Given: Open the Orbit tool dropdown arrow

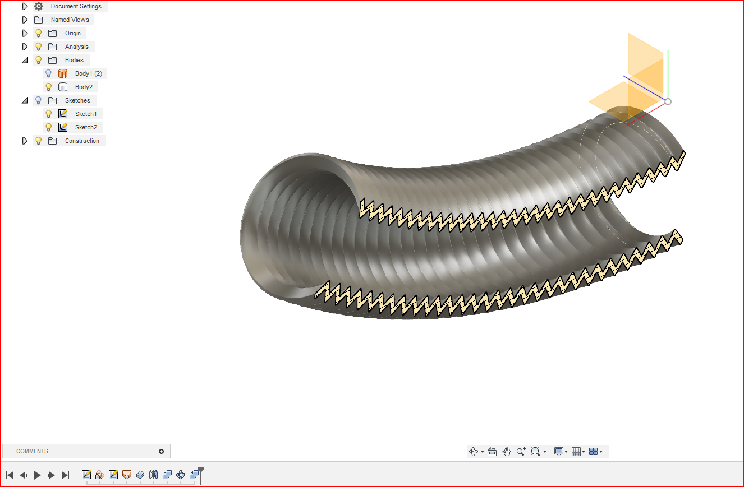Looking at the screenshot, I should coord(483,452).
